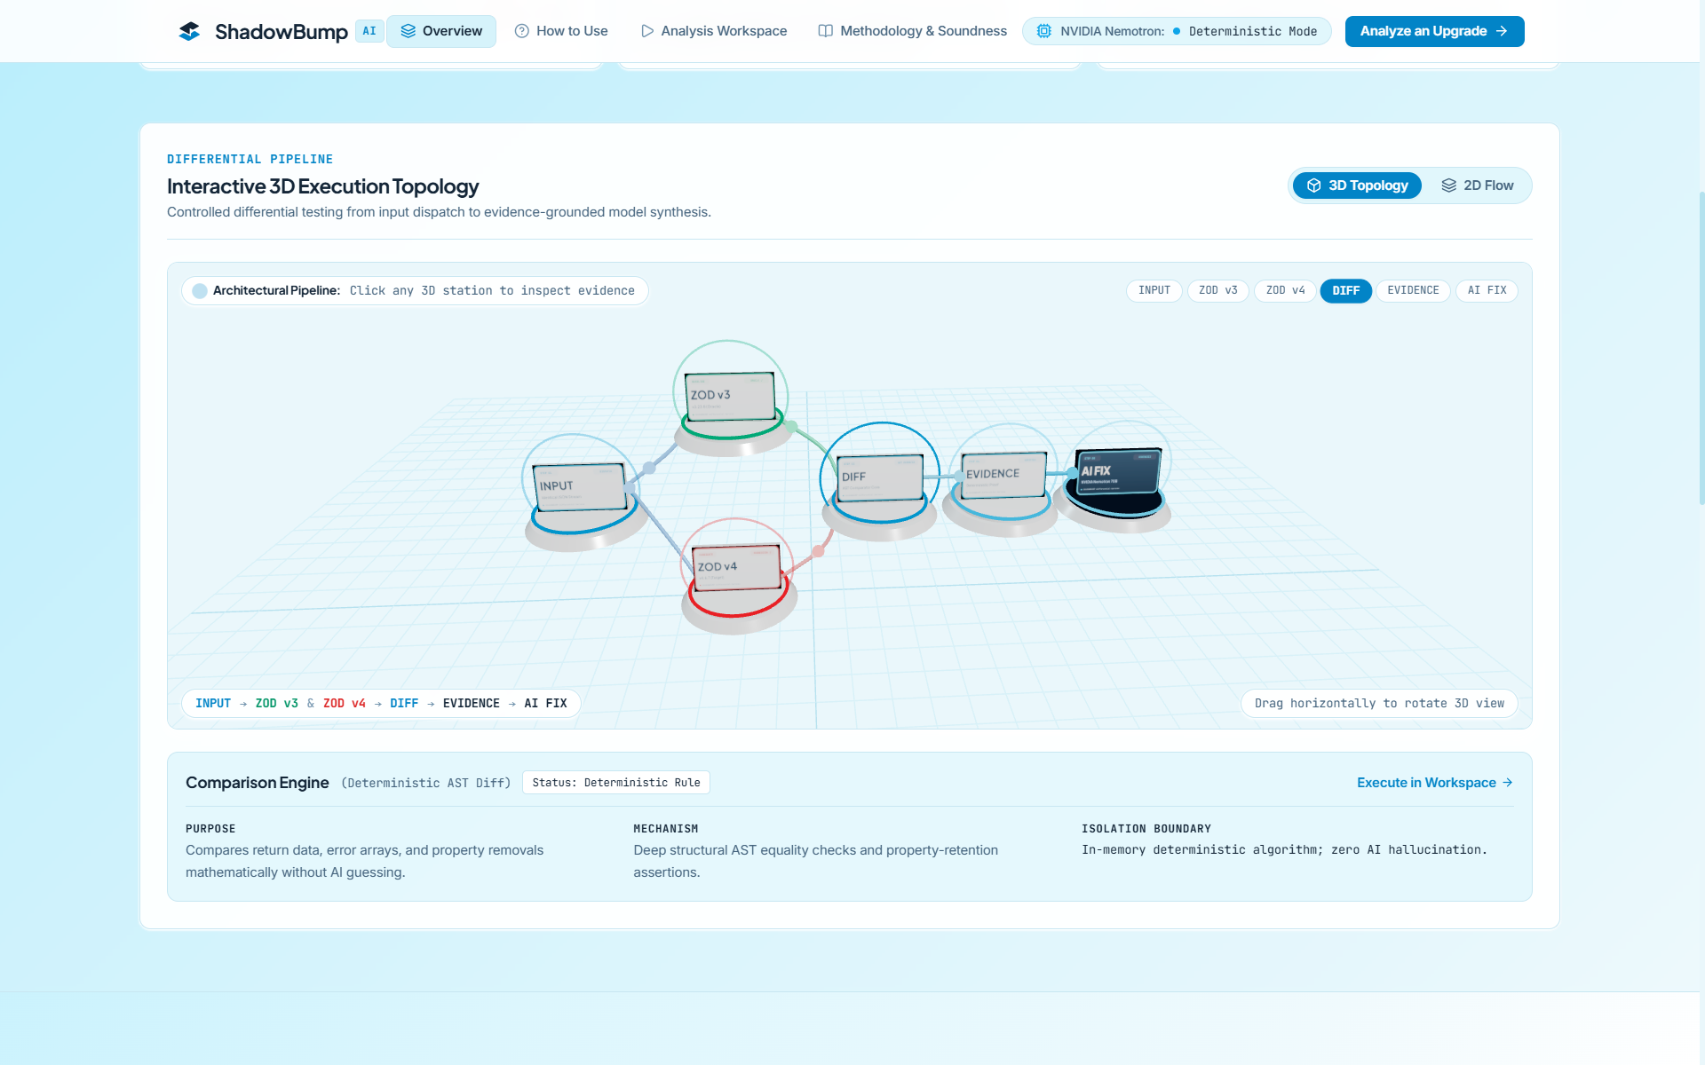Select the EVIDENCE station chip
Image resolution: width=1705 pixels, height=1065 pixels.
point(1413,290)
